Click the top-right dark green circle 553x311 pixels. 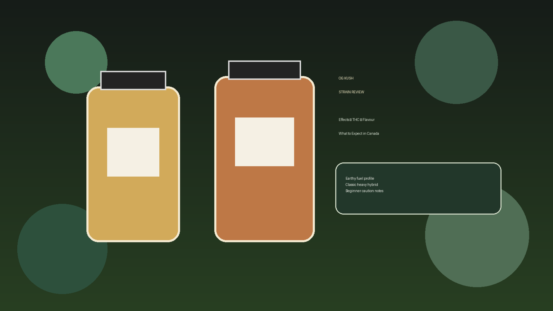tap(456, 62)
